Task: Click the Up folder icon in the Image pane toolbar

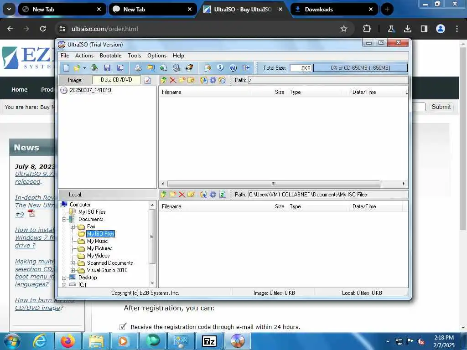Action: pos(164,80)
